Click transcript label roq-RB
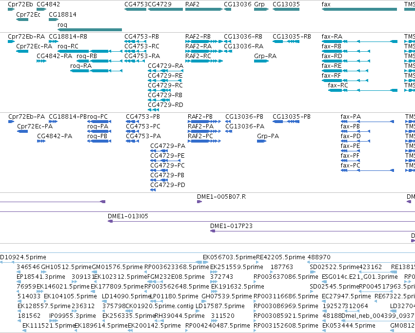The image size is (415, 333). (x=86, y=56)
